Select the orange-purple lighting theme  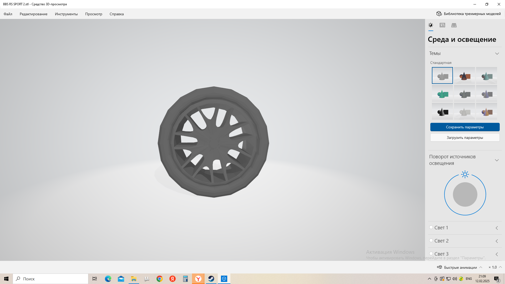pos(487,111)
